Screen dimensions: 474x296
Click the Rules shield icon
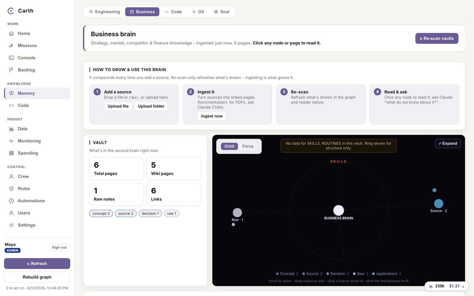click(x=12, y=189)
